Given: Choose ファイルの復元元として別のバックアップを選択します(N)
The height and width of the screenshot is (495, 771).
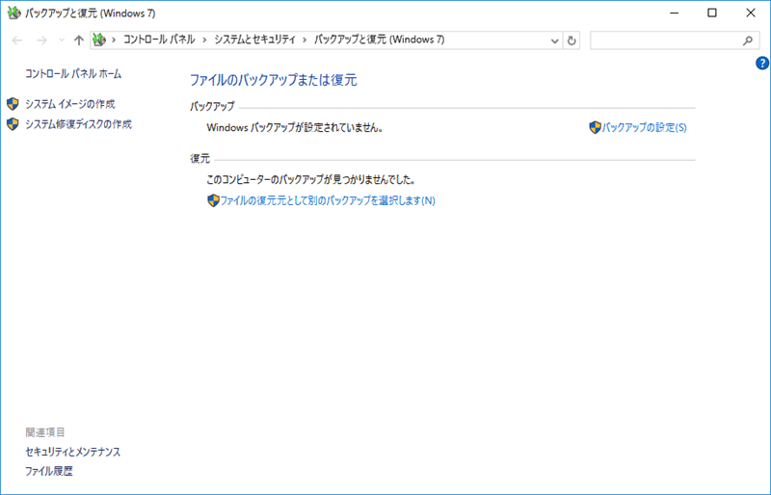Looking at the screenshot, I should coord(328,200).
